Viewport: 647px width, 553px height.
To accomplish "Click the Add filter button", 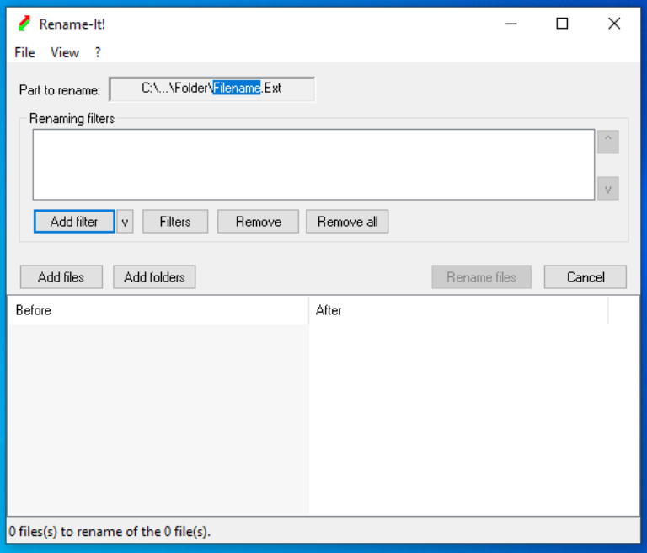I will (x=74, y=222).
